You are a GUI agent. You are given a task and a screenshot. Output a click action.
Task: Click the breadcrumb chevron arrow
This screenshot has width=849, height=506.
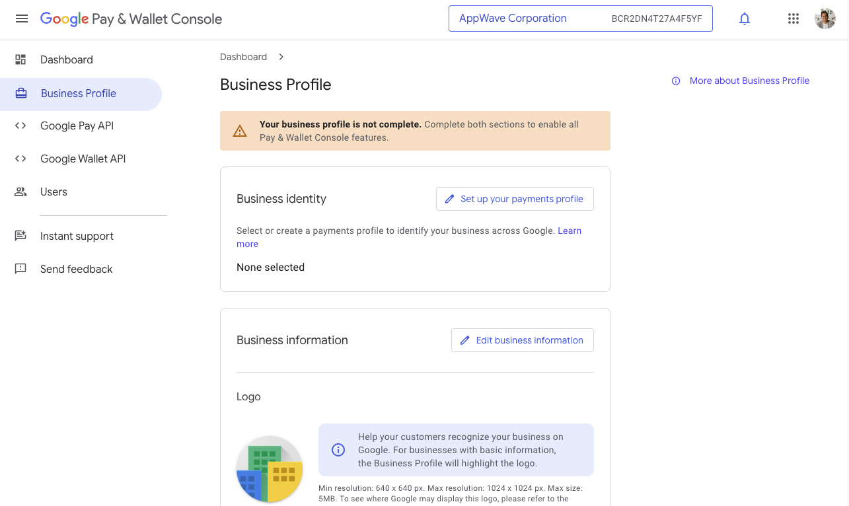[x=281, y=57]
